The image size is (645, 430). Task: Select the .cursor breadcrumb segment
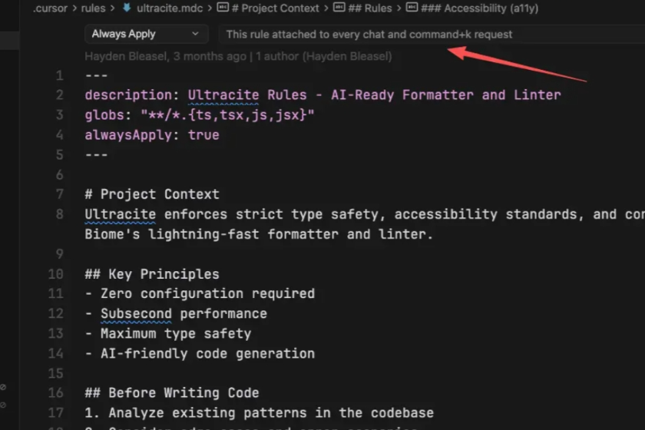50,8
